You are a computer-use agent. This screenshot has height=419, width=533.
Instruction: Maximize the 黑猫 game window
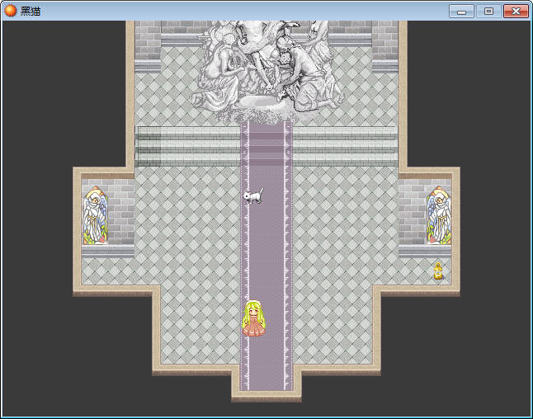[488, 11]
